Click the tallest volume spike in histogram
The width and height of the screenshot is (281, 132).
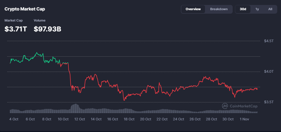pyautogui.click(x=76, y=108)
